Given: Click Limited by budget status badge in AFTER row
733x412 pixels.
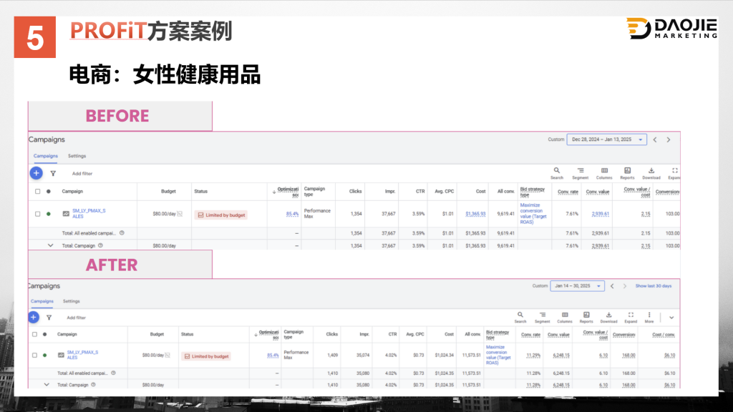Looking at the screenshot, I should pos(206,356).
